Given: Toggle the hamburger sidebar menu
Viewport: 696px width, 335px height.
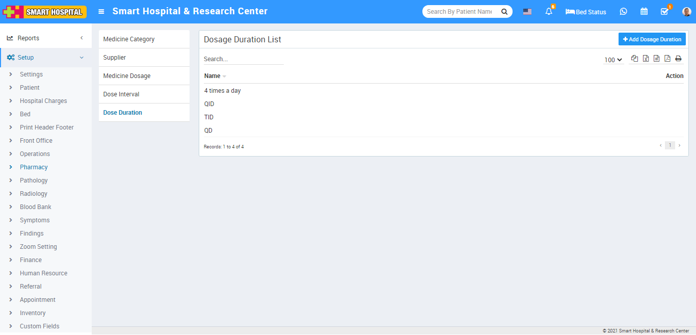Looking at the screenshot, I should tap(101, 11).
